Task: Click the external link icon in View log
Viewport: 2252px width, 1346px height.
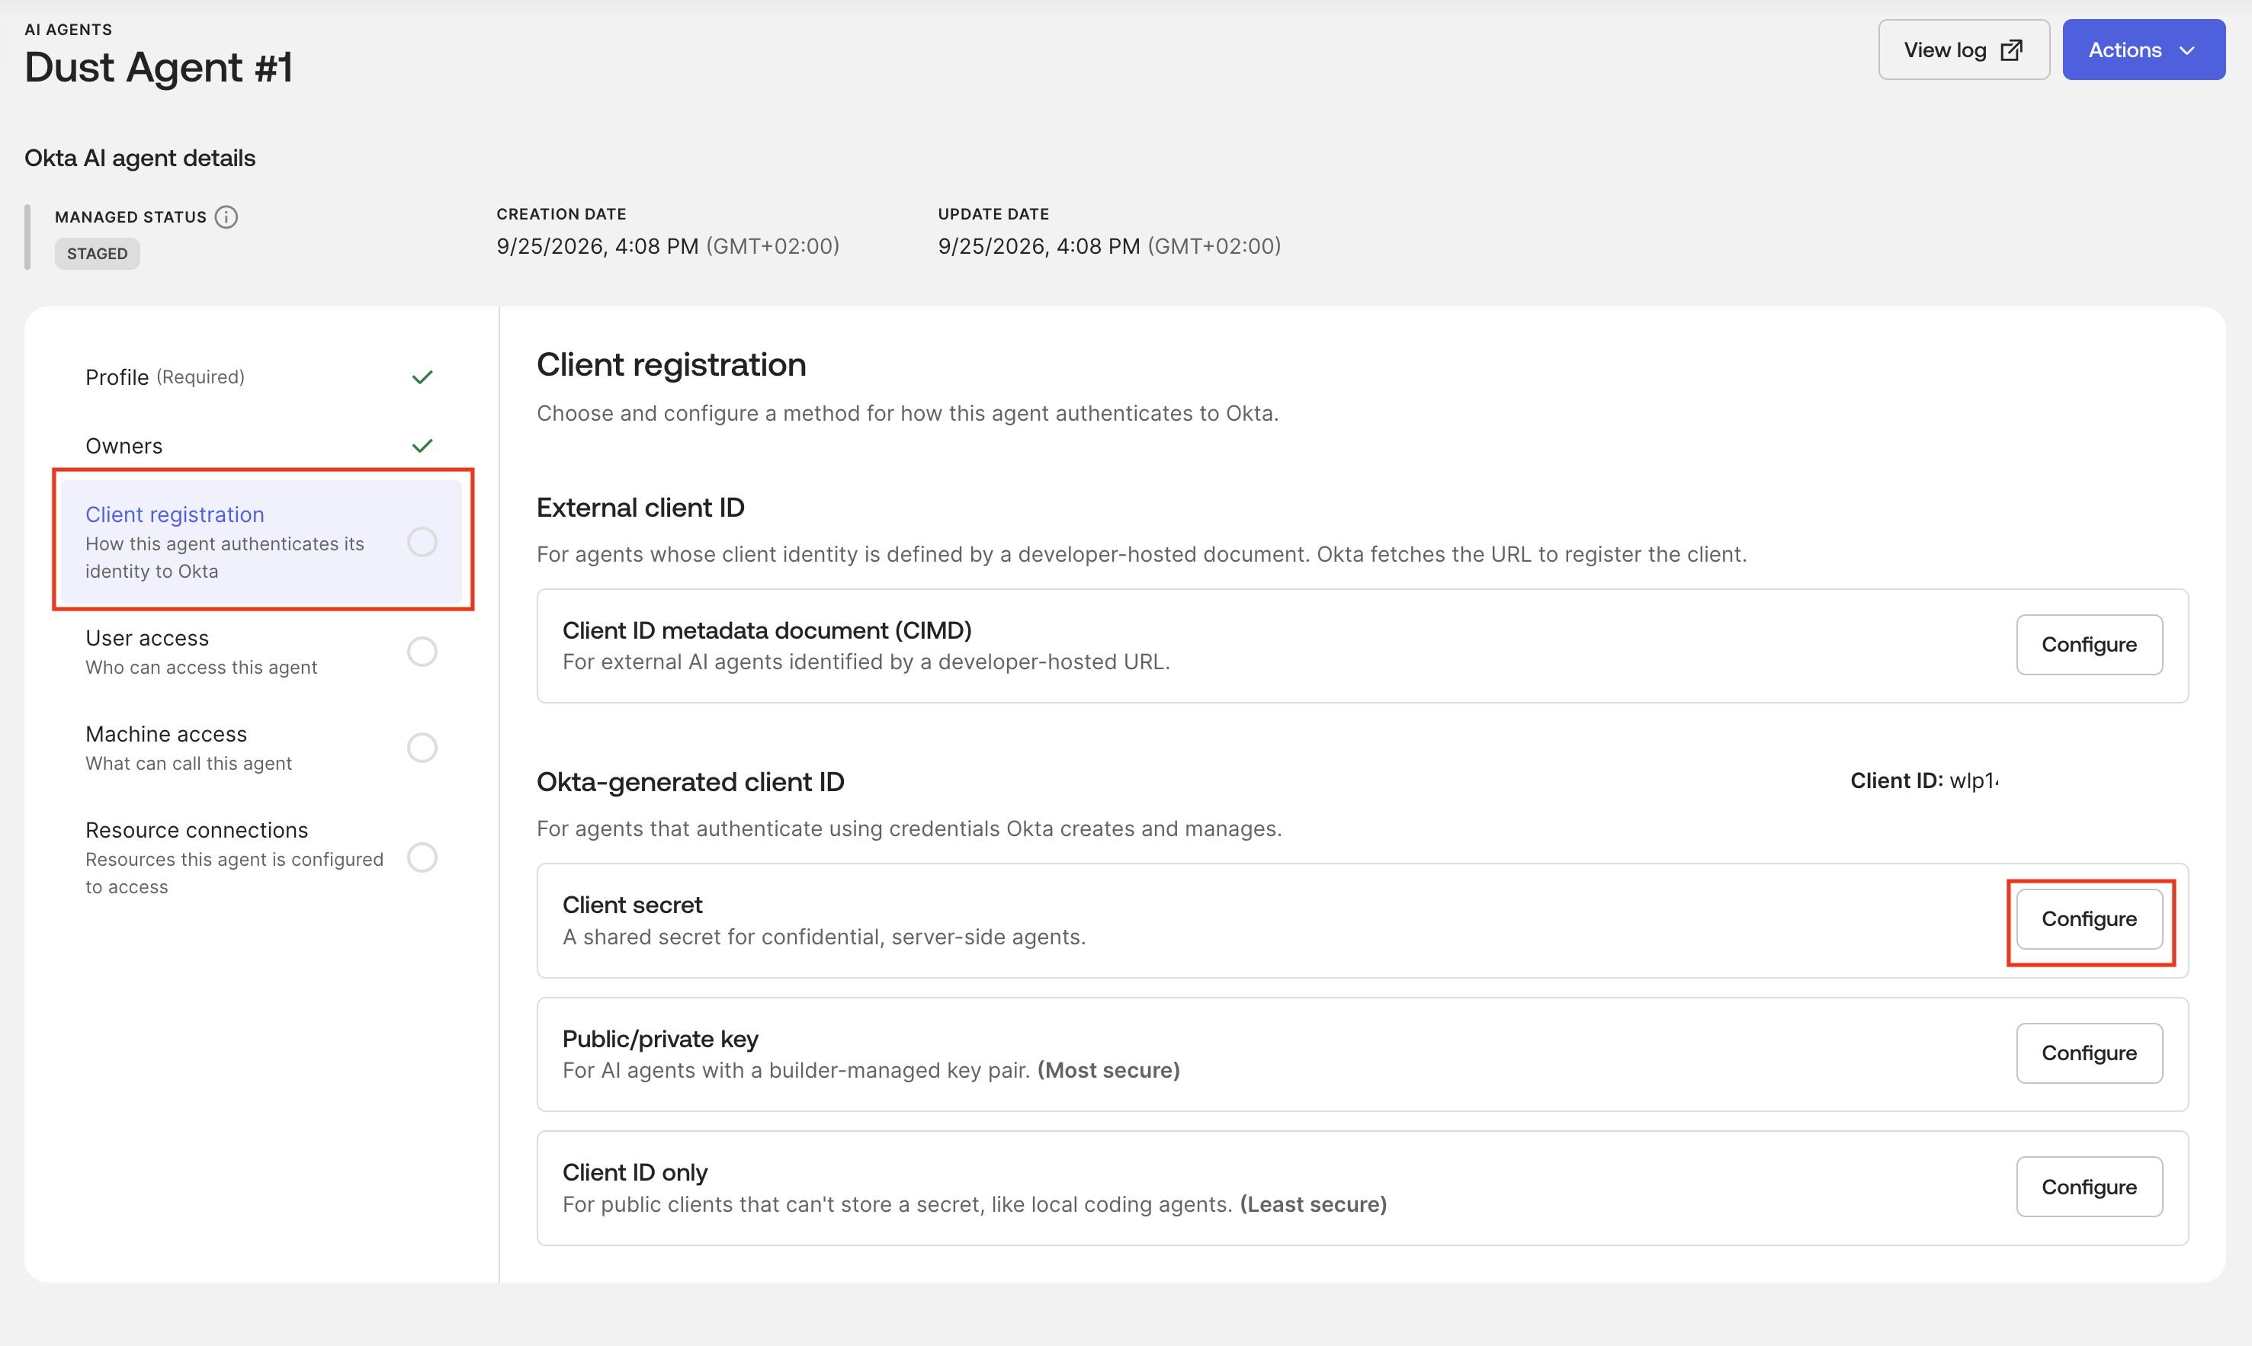Action: pos(2012,50)
